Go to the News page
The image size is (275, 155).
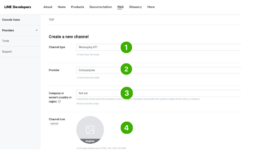pos(62,7)
